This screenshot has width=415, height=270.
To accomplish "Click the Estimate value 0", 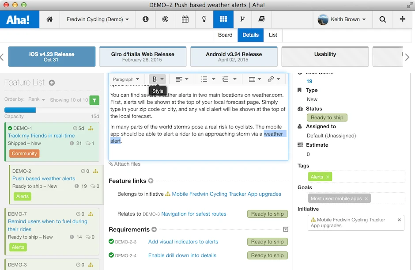I will pos(308,154).
